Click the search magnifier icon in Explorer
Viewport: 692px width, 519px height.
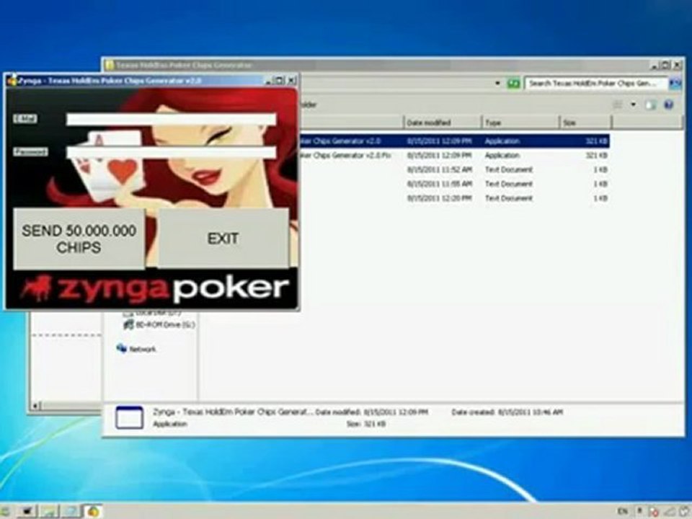(675, 83)
